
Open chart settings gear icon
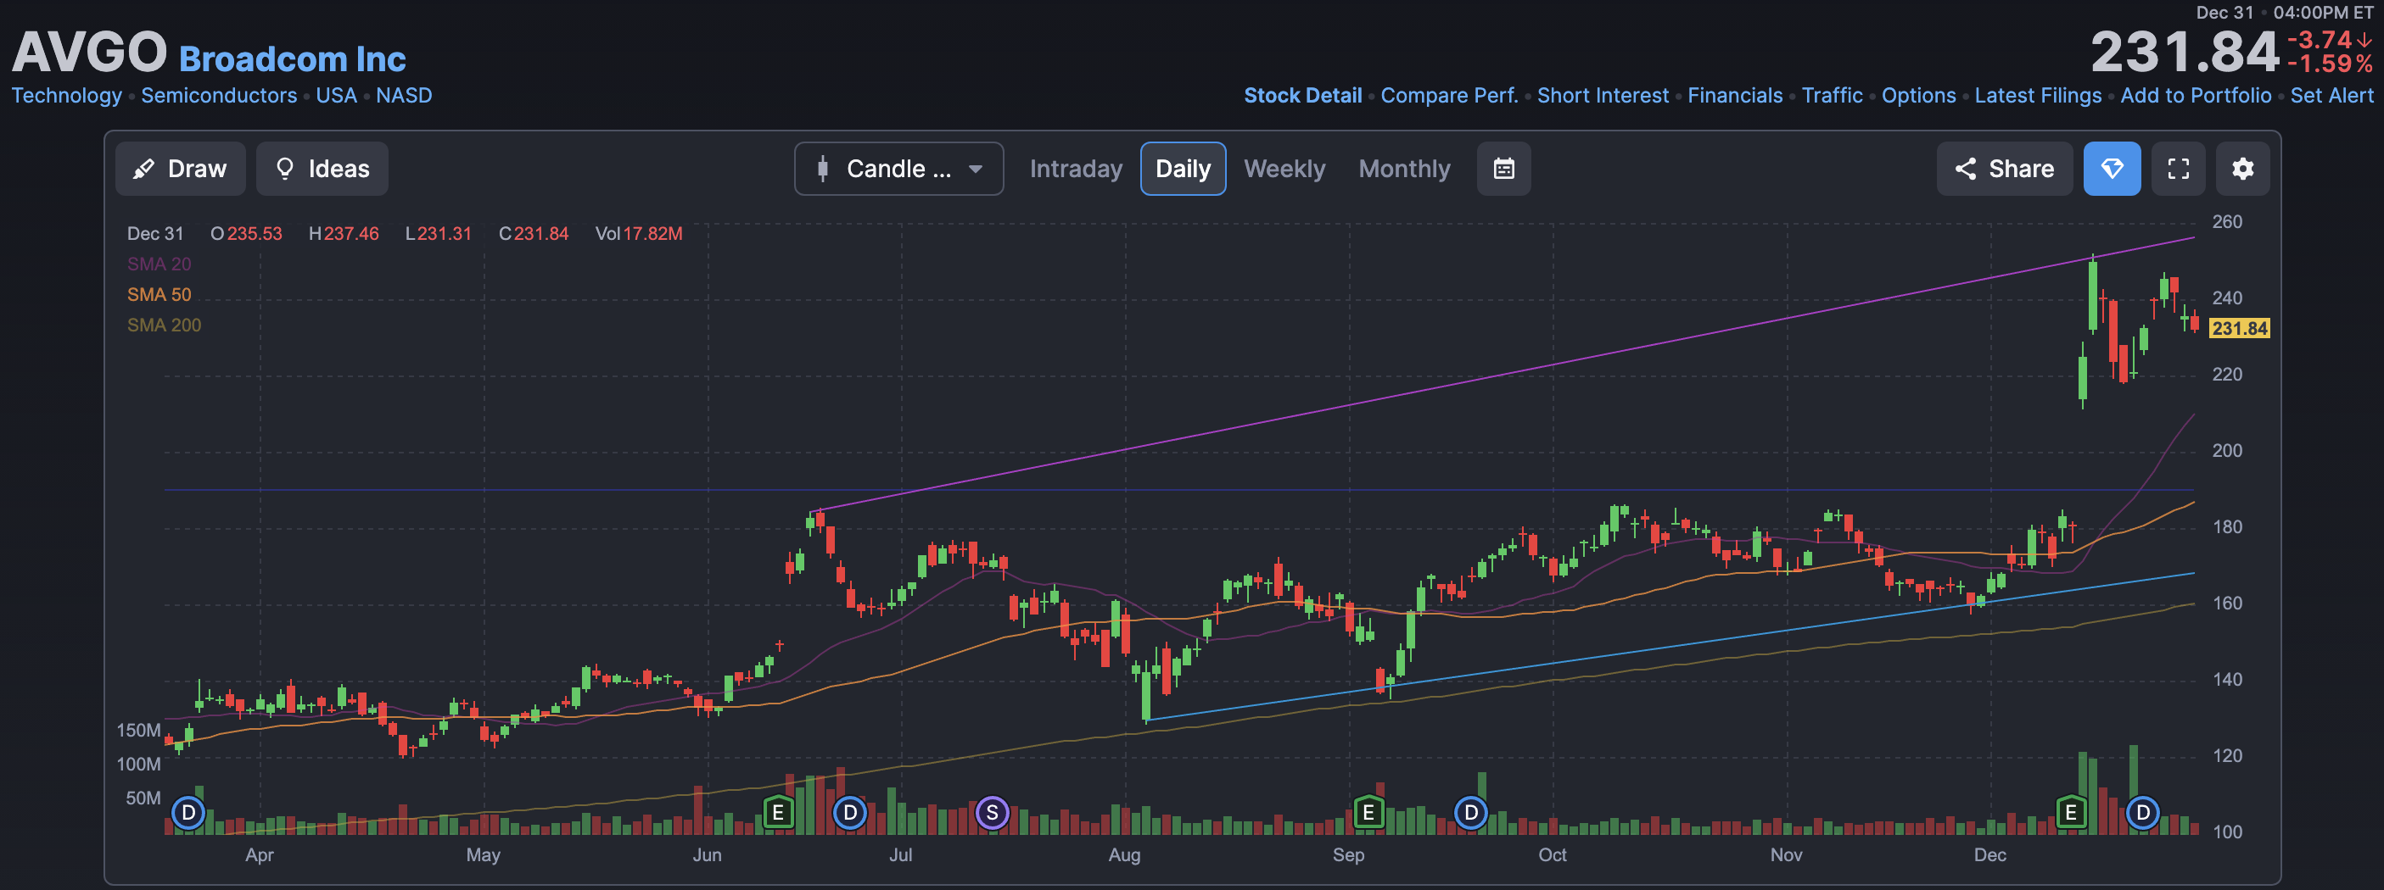(x=2242, y=168)
